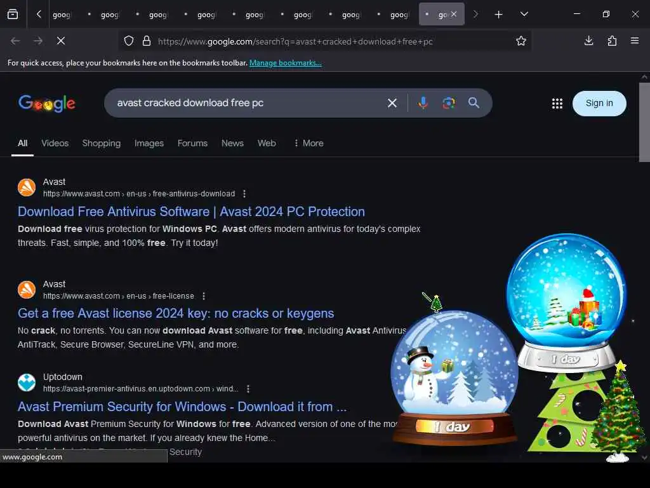650x488 pixels.
Task: Click the decorated Christmas tree widget
Action: coord(618,412)
